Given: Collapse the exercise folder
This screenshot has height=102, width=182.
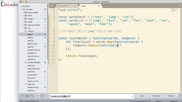Looking at the screenshot, I should click(x=22, y=9).
